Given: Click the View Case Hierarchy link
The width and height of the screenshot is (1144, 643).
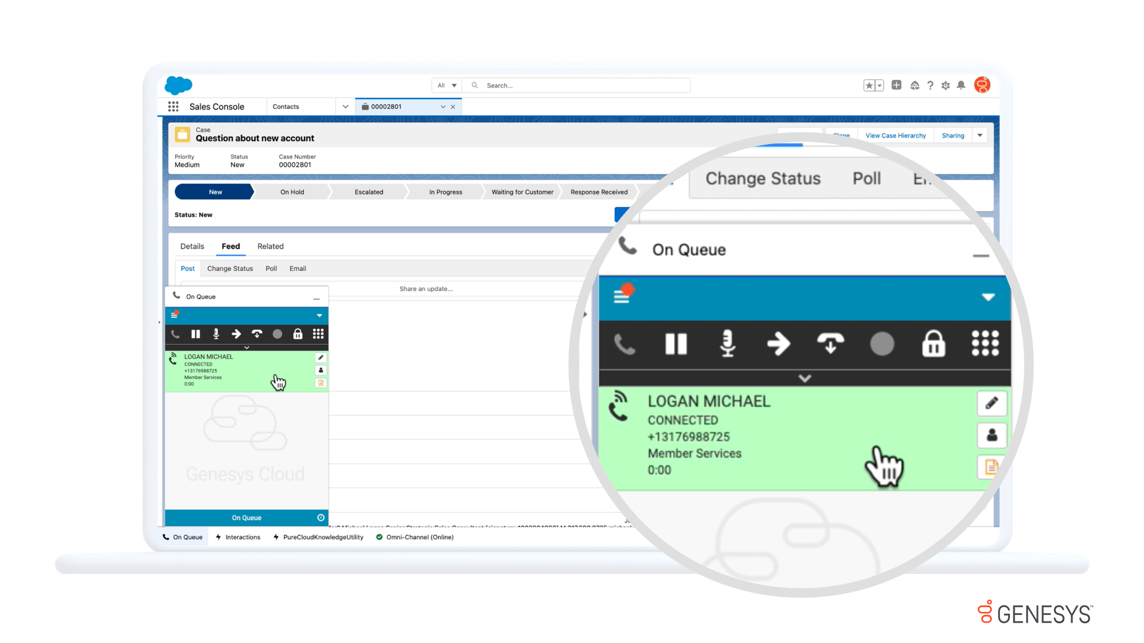Looking at the screenshot, I should point(896,135).
